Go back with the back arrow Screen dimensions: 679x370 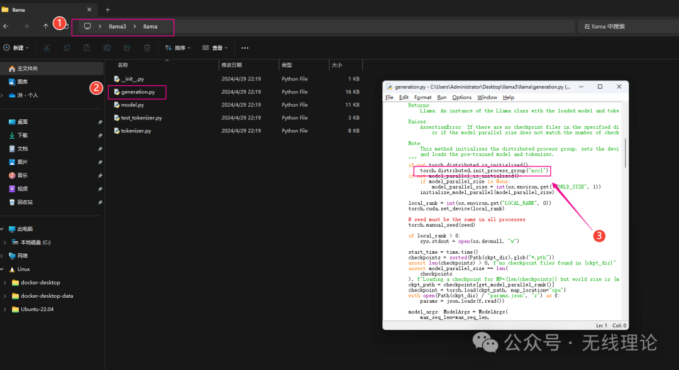6,26
